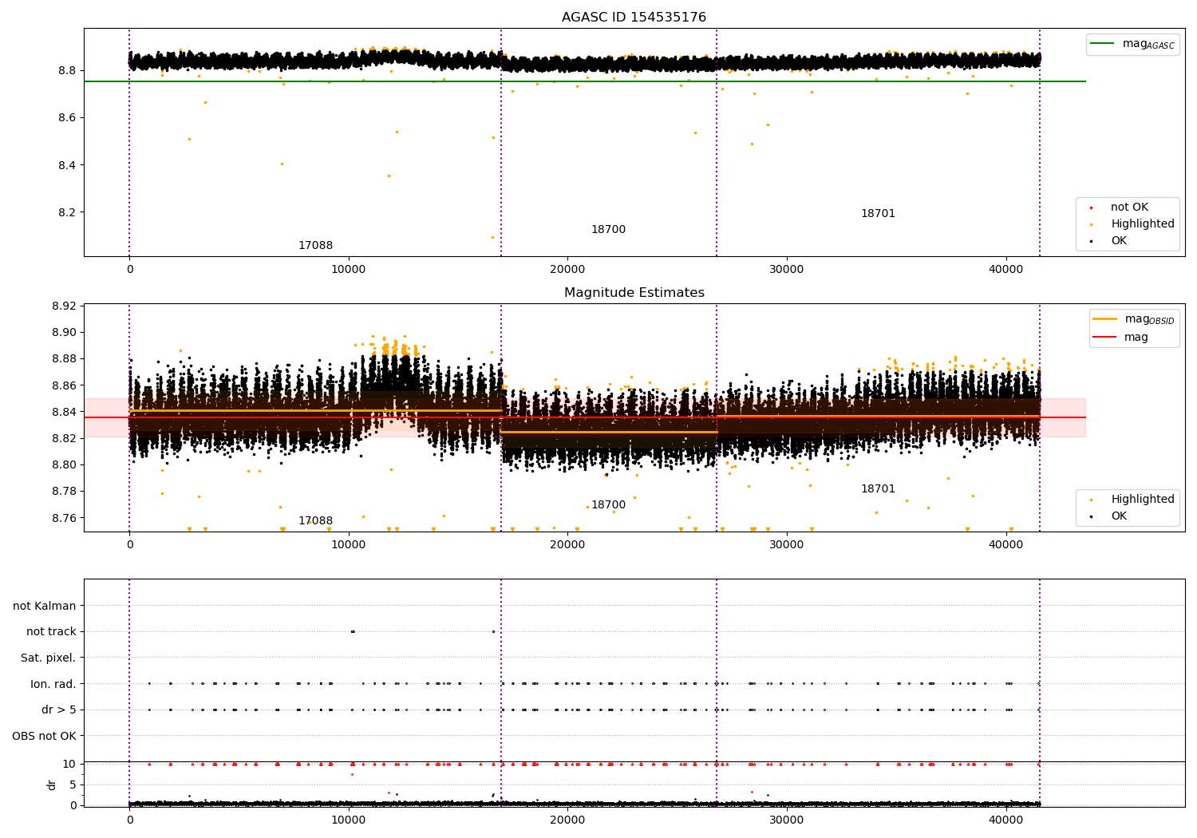Click obsid label 17088 in the middle plot
This screenshot has width=1197, height=838.
pyautogui.click(x=315, y=521)
